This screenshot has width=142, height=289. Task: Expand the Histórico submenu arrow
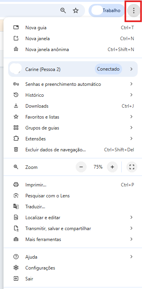[x=131, y=95]
